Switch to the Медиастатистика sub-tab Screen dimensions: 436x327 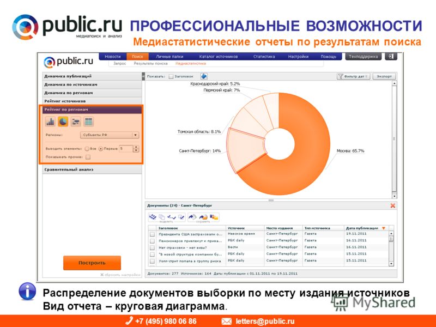tap(190, 64)
